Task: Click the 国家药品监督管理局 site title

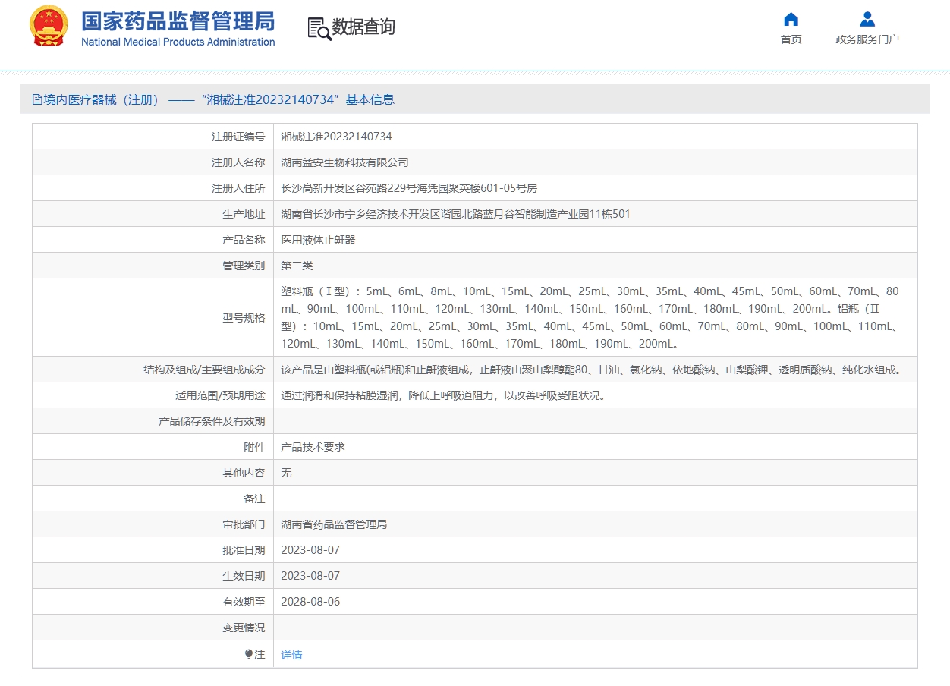Action: pos(178,21)
